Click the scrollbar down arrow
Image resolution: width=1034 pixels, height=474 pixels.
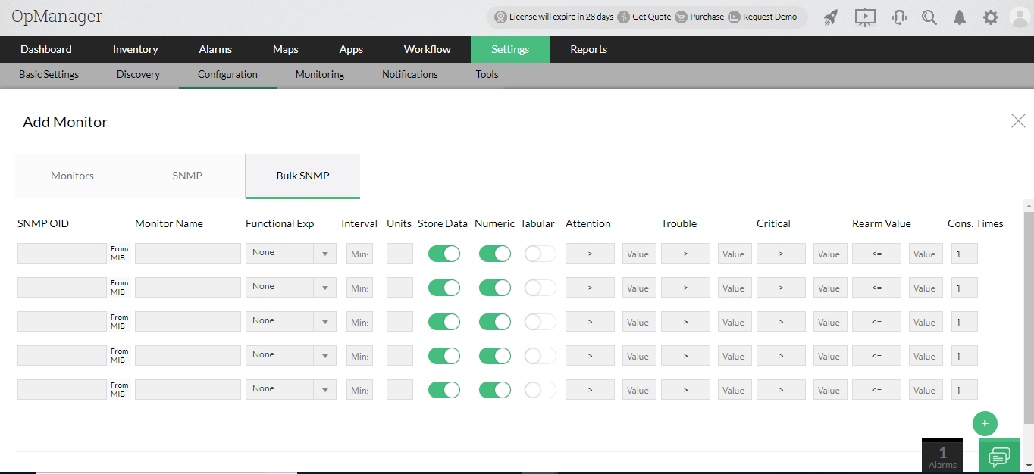[1029, 466]
